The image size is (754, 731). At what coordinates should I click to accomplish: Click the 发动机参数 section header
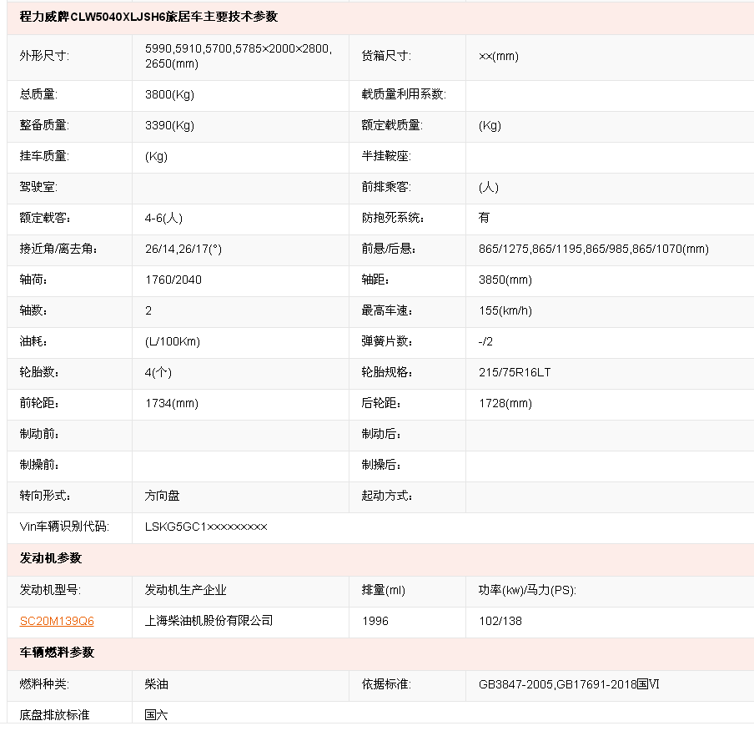click(x=51, y=558)
